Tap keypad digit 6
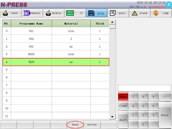The width and height of the screenshot is (172, 129). pos(153,106)
